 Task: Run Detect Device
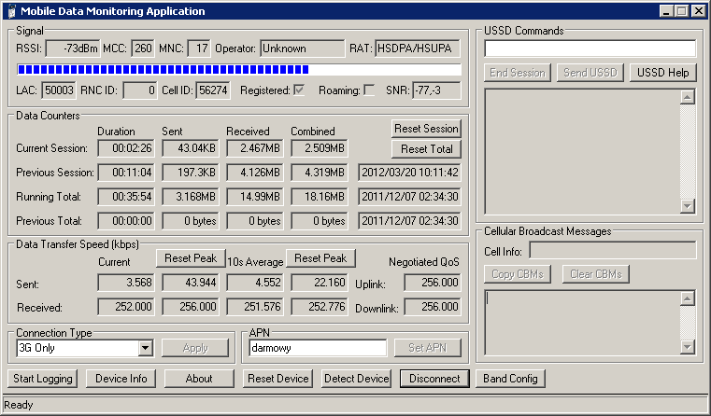tap(356, 379)
